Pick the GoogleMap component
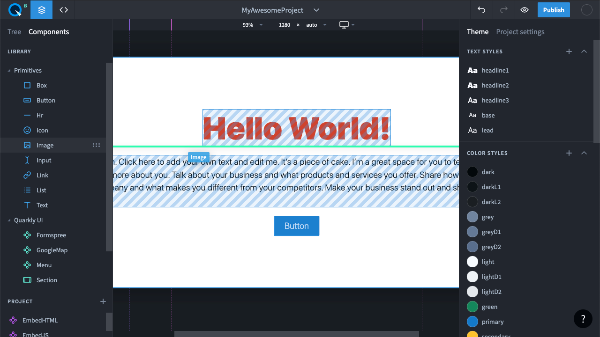This screenshot has width=600, height=337. click(x=52, y=250)
